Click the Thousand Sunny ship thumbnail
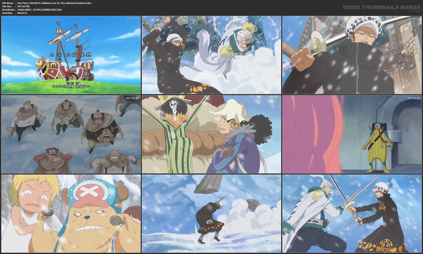This screenshot has height=254, width=423. [x=71, y=54]
